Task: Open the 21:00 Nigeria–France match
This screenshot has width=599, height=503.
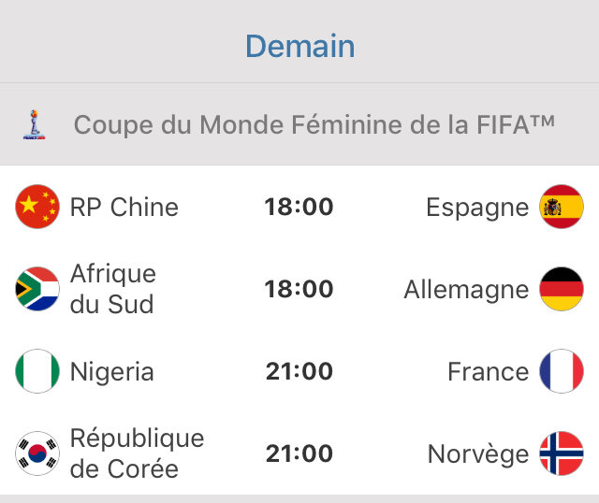Action: coord(299,371)
